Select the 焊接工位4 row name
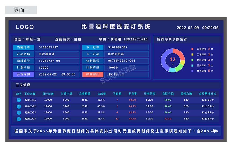This screenshot has width=231, height=147. tap(30, 119)
